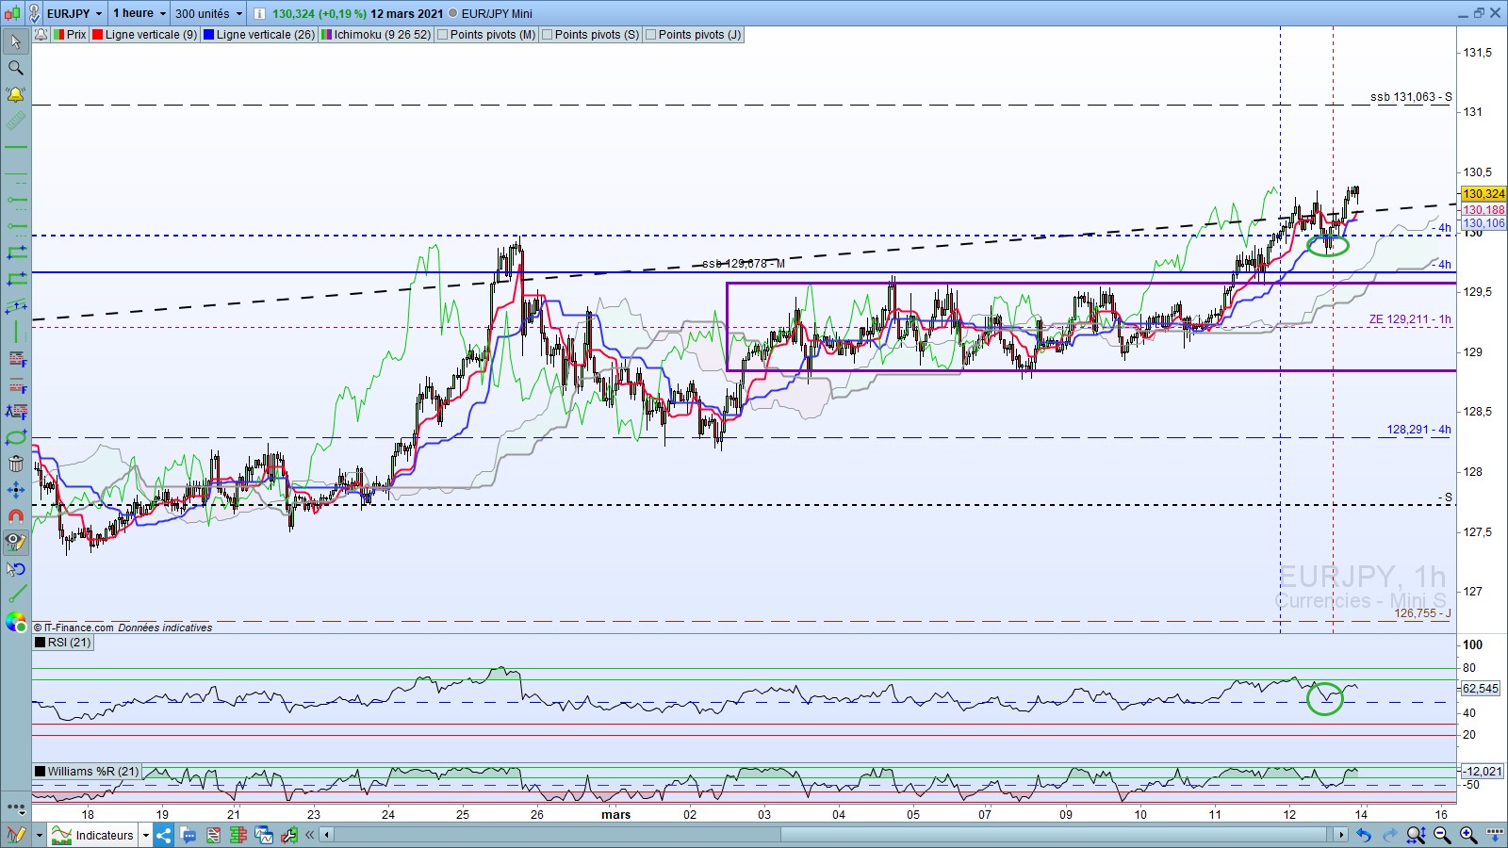Viewport: 1508px width, 848px height.
Task: Enable the Points pivots (M) checkbox
Action: click(442, 35)
